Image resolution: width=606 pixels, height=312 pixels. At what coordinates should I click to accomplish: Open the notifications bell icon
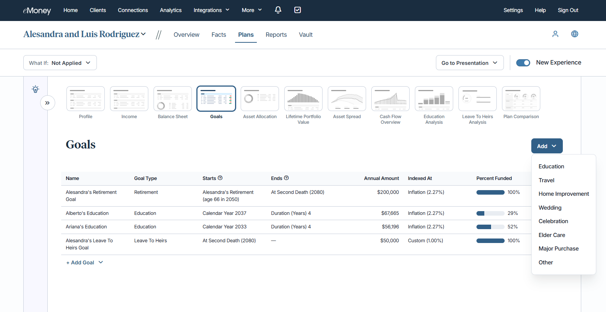278,10
